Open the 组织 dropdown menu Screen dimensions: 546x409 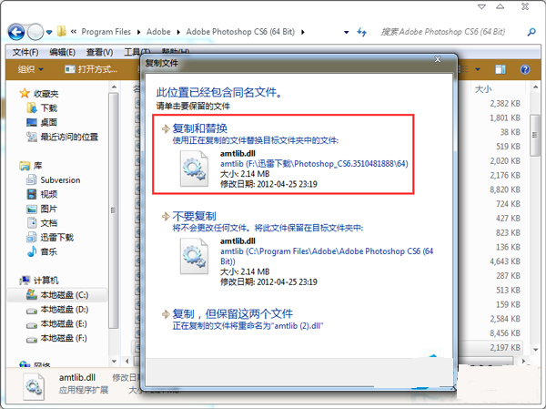coord(30,69)
